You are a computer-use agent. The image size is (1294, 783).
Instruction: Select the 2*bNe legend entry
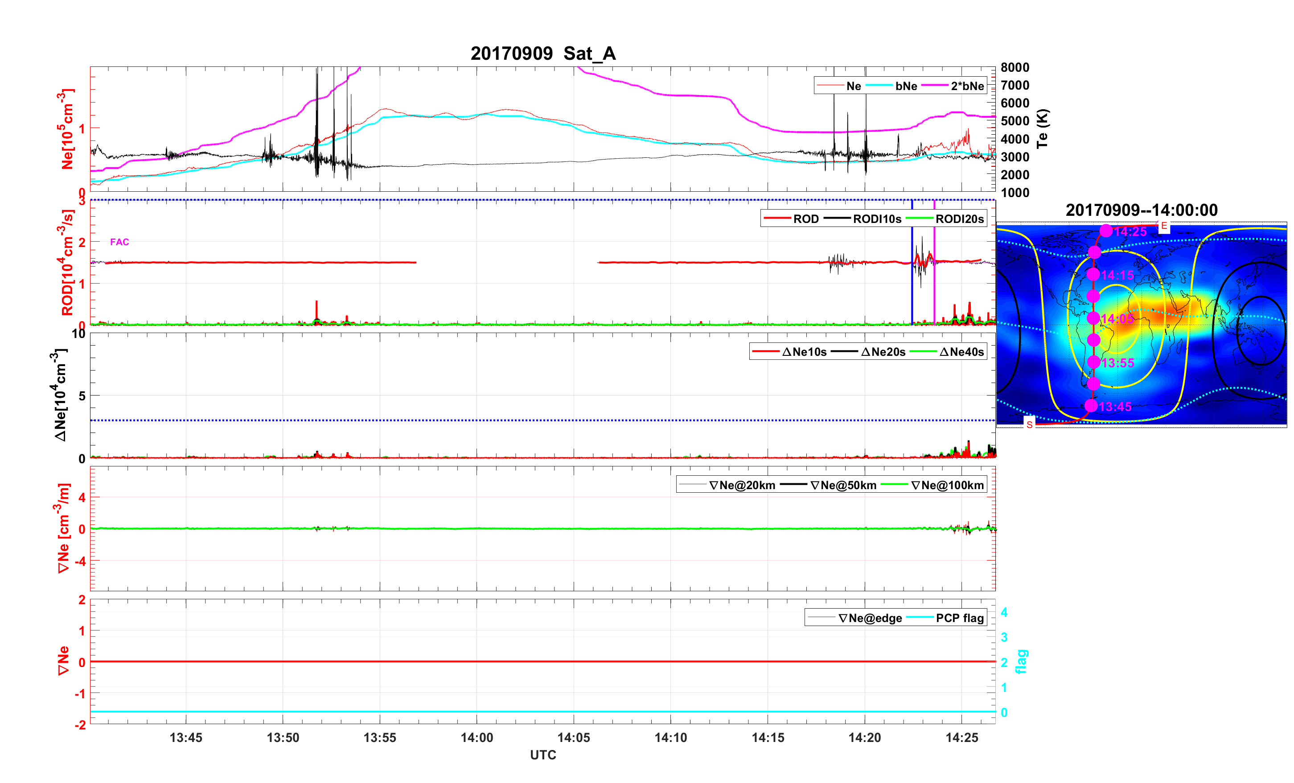pos(967,86)
